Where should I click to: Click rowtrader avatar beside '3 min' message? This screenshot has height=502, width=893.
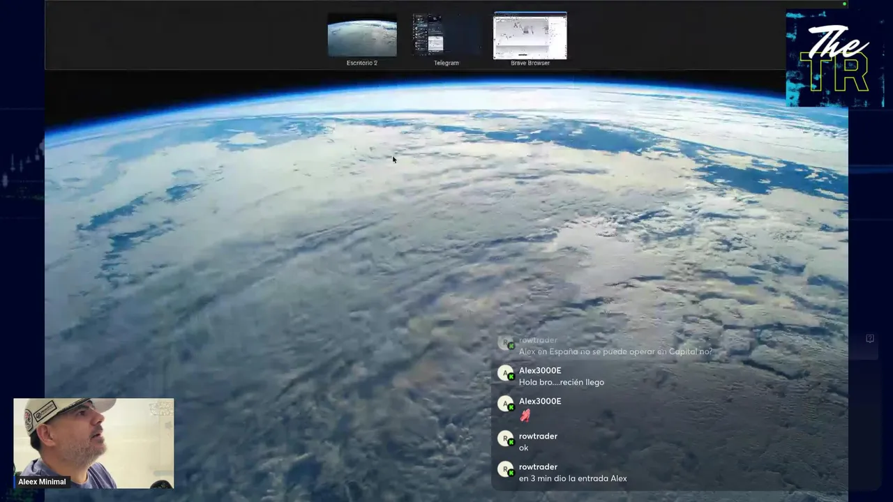click(x=506, y=470)
